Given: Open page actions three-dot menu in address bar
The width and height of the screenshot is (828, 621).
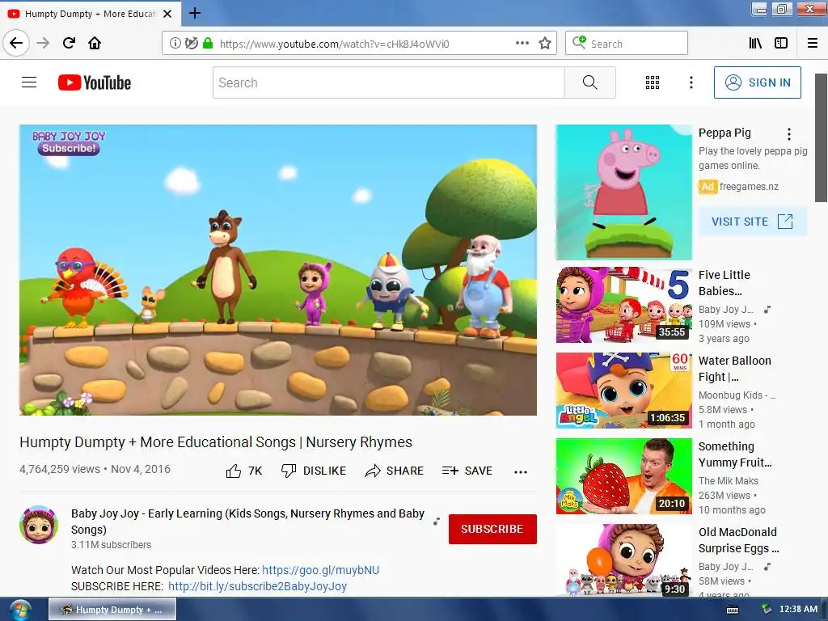Looking at the screenshot, I should (522, 44).
